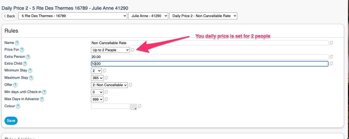Viewport: 349px width, 139px height.
Task: Click the help icon beside Max Days in Advance
Action: point(42,99)
